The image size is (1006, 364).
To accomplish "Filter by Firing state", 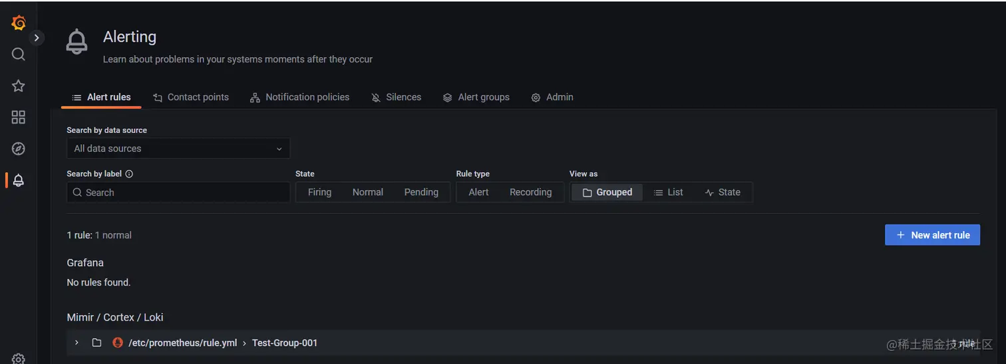I will pos(319,193).
